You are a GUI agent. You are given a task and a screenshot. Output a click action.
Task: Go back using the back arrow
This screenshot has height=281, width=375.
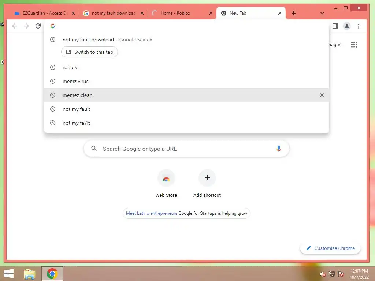[15, 26]
